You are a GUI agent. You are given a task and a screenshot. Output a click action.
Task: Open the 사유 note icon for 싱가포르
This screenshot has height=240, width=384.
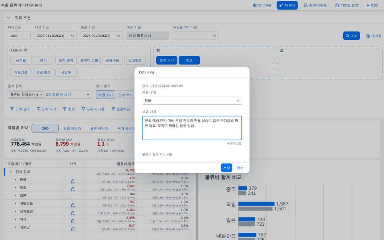point(73,213)
